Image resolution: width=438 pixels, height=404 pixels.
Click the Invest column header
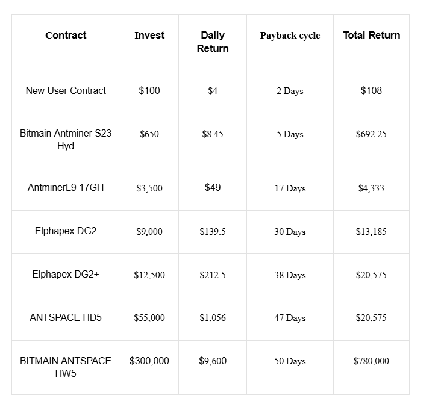point(149,36)
